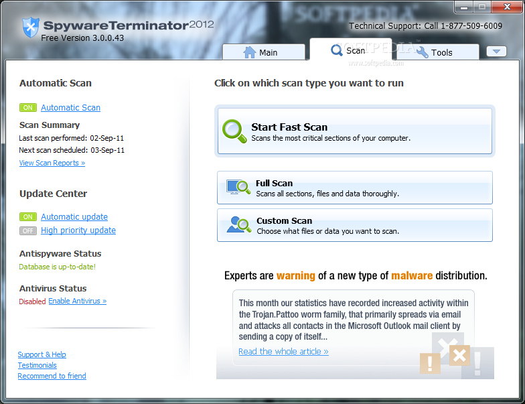This screenshot has height=404, width=525.
Task: Click 'Next scan scheduled: 03-Sep-11' text
Action: point(72,150)
